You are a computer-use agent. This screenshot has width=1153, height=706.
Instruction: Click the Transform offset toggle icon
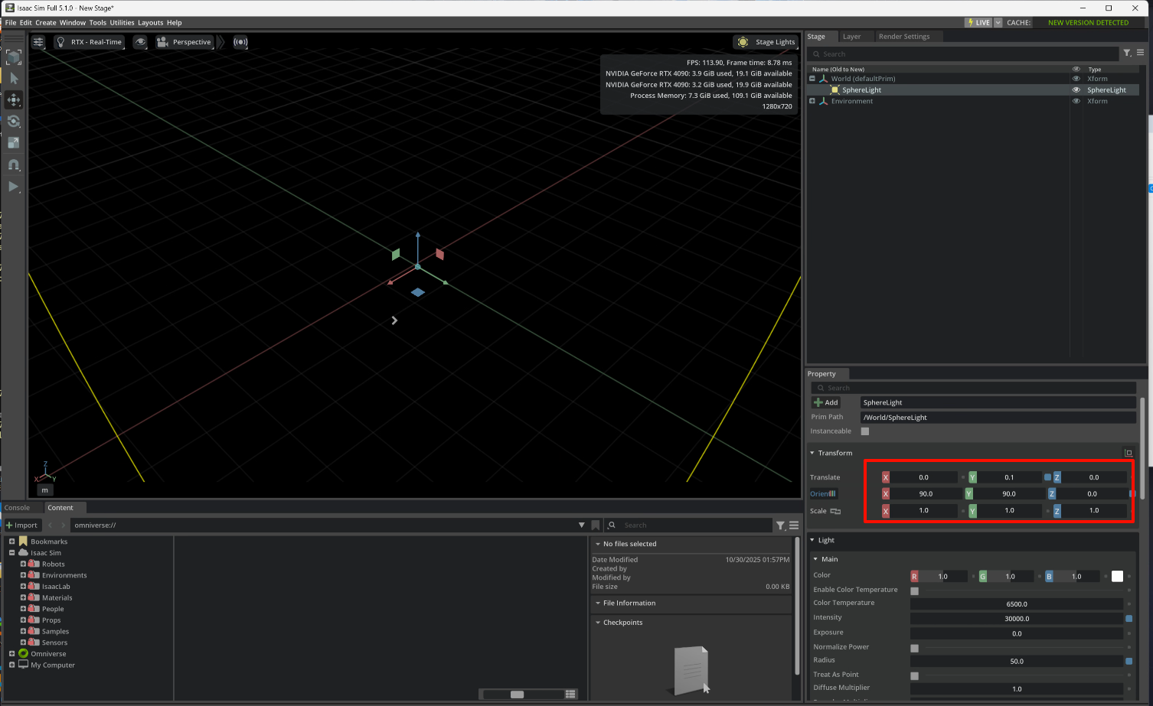tap(1128, 453)
